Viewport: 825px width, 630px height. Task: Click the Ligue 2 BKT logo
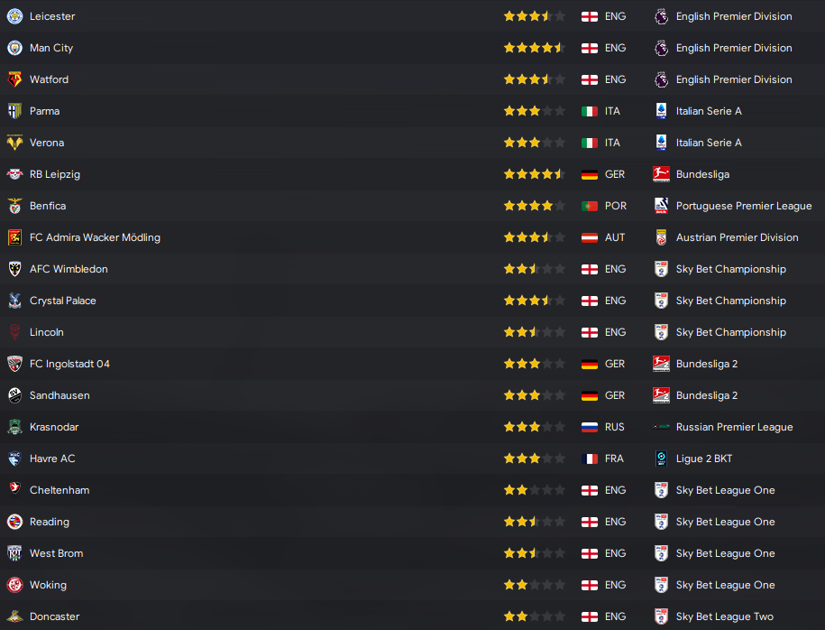click(x=661, y=459)
